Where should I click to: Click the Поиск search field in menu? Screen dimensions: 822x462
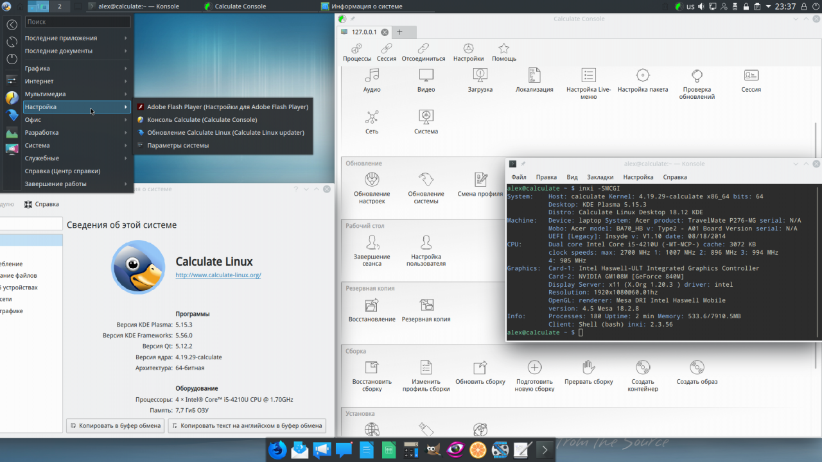pyautogui.click(x=78, y=22)
